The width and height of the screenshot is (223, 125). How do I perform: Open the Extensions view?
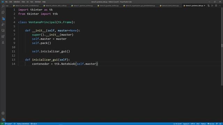click(x=3, y=36)
